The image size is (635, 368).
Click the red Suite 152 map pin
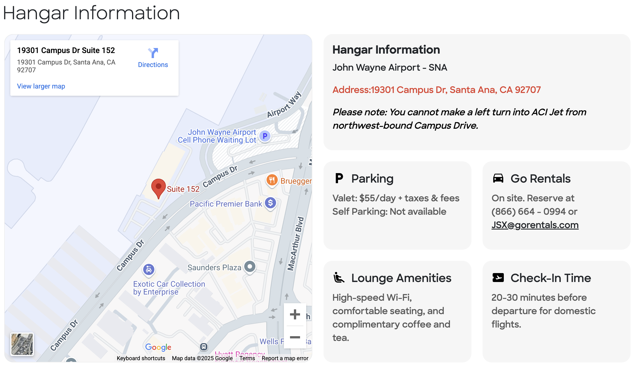(158, 189)
